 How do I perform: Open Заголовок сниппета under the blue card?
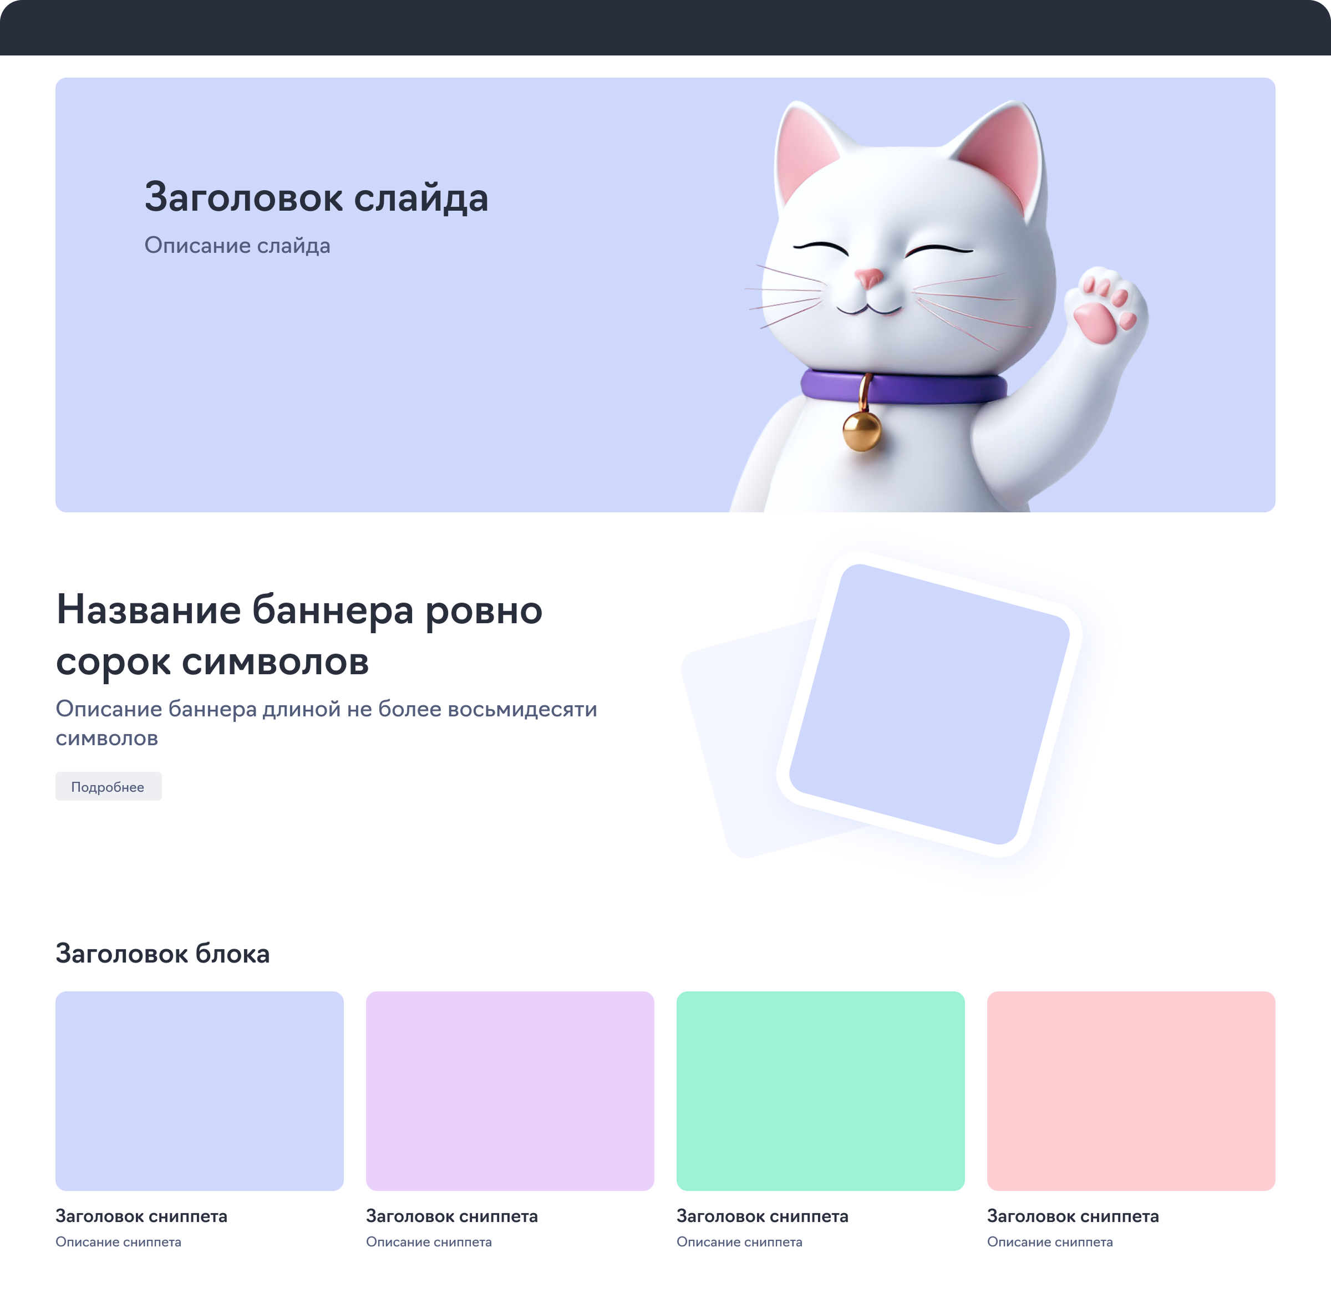coord(141,1216)
